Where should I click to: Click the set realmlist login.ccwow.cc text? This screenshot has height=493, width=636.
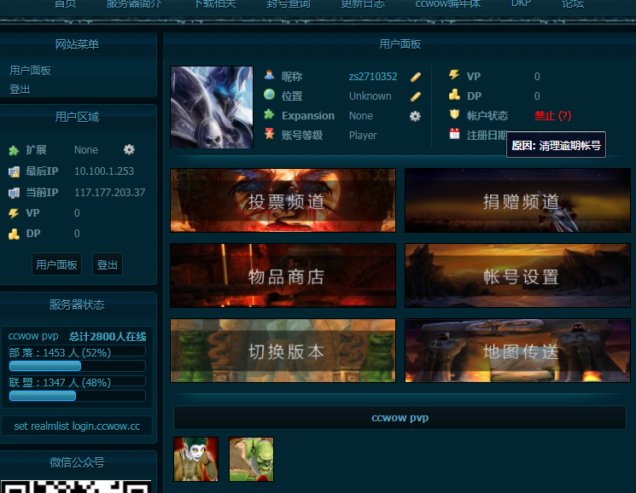(x=77, y=426)
